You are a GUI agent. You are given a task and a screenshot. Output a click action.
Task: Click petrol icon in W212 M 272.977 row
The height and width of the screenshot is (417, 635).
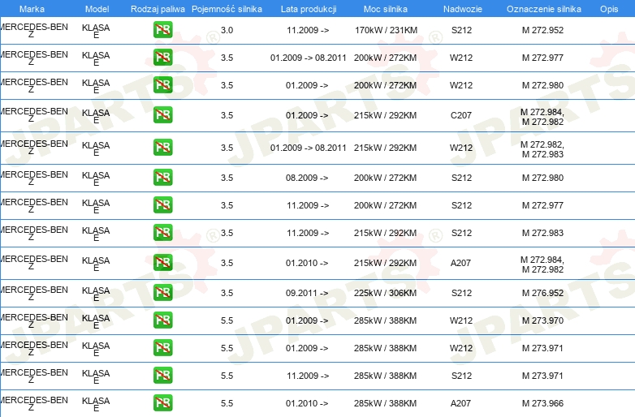[x=162, y=58]
